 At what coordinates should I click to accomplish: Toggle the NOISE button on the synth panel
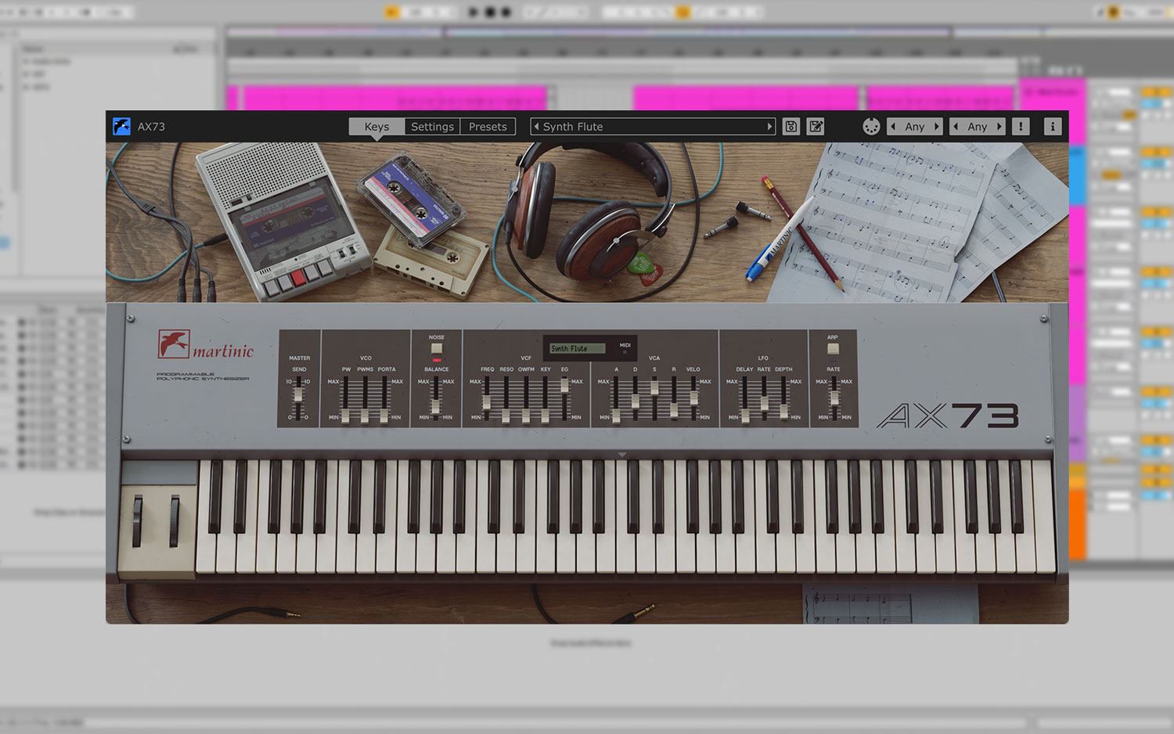pyautogui.click(x=437, y=348)
